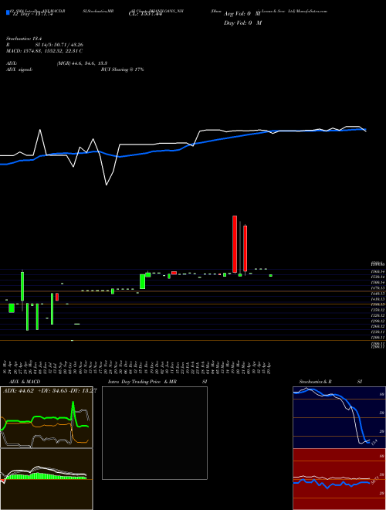Click the 'ADX signal:' label
The height and width of the screenshot is (510, 386).
(x=19, y=70)
